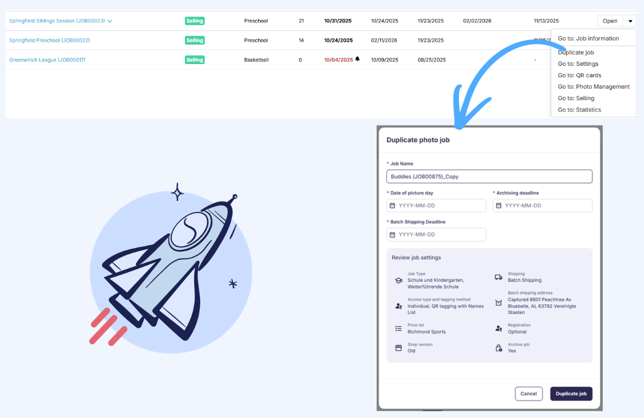Click Cancel in the Duplicate photo job dialog
Image resolution: width=644 pixels, height=418 pixels.
(x=528, y=394)
